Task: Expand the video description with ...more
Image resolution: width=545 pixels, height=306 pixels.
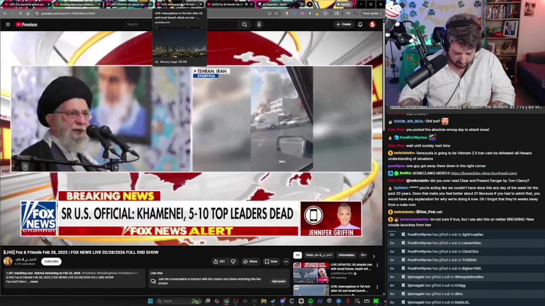Action: click(x=33, y=281)
